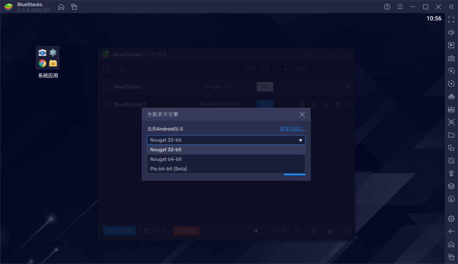458x264 pixels.
Task: Open the hamburger menu in BlueStacks title bar
Action: point(400,7)
